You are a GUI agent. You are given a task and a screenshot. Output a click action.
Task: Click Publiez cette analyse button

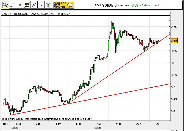click(63, 5)
